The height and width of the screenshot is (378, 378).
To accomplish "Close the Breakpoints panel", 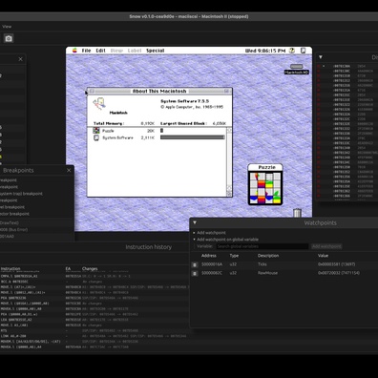I will tap(69, 171).
